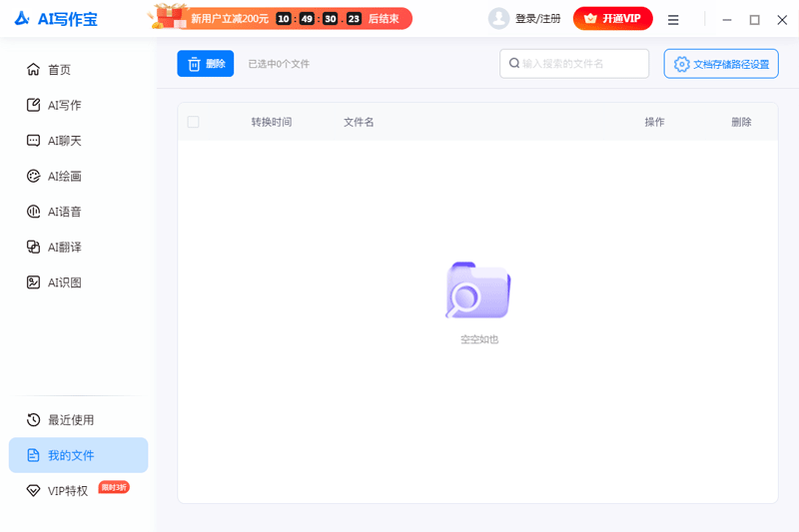Screen dimensions: 799x532
Task: Minimize the application window
Action: 727,20
